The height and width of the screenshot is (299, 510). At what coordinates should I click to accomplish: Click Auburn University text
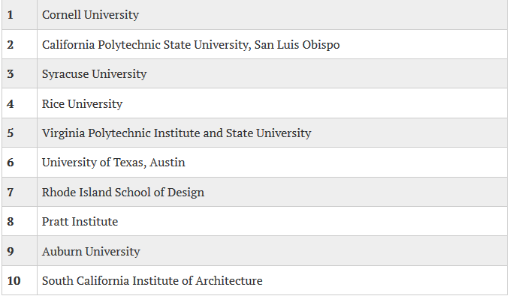click(91, 251)
